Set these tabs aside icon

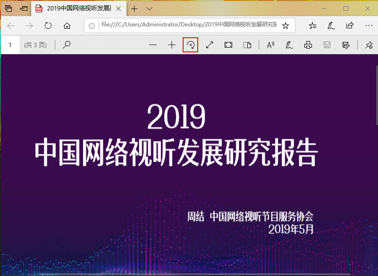pyautogui.click(x=24, y=8)
